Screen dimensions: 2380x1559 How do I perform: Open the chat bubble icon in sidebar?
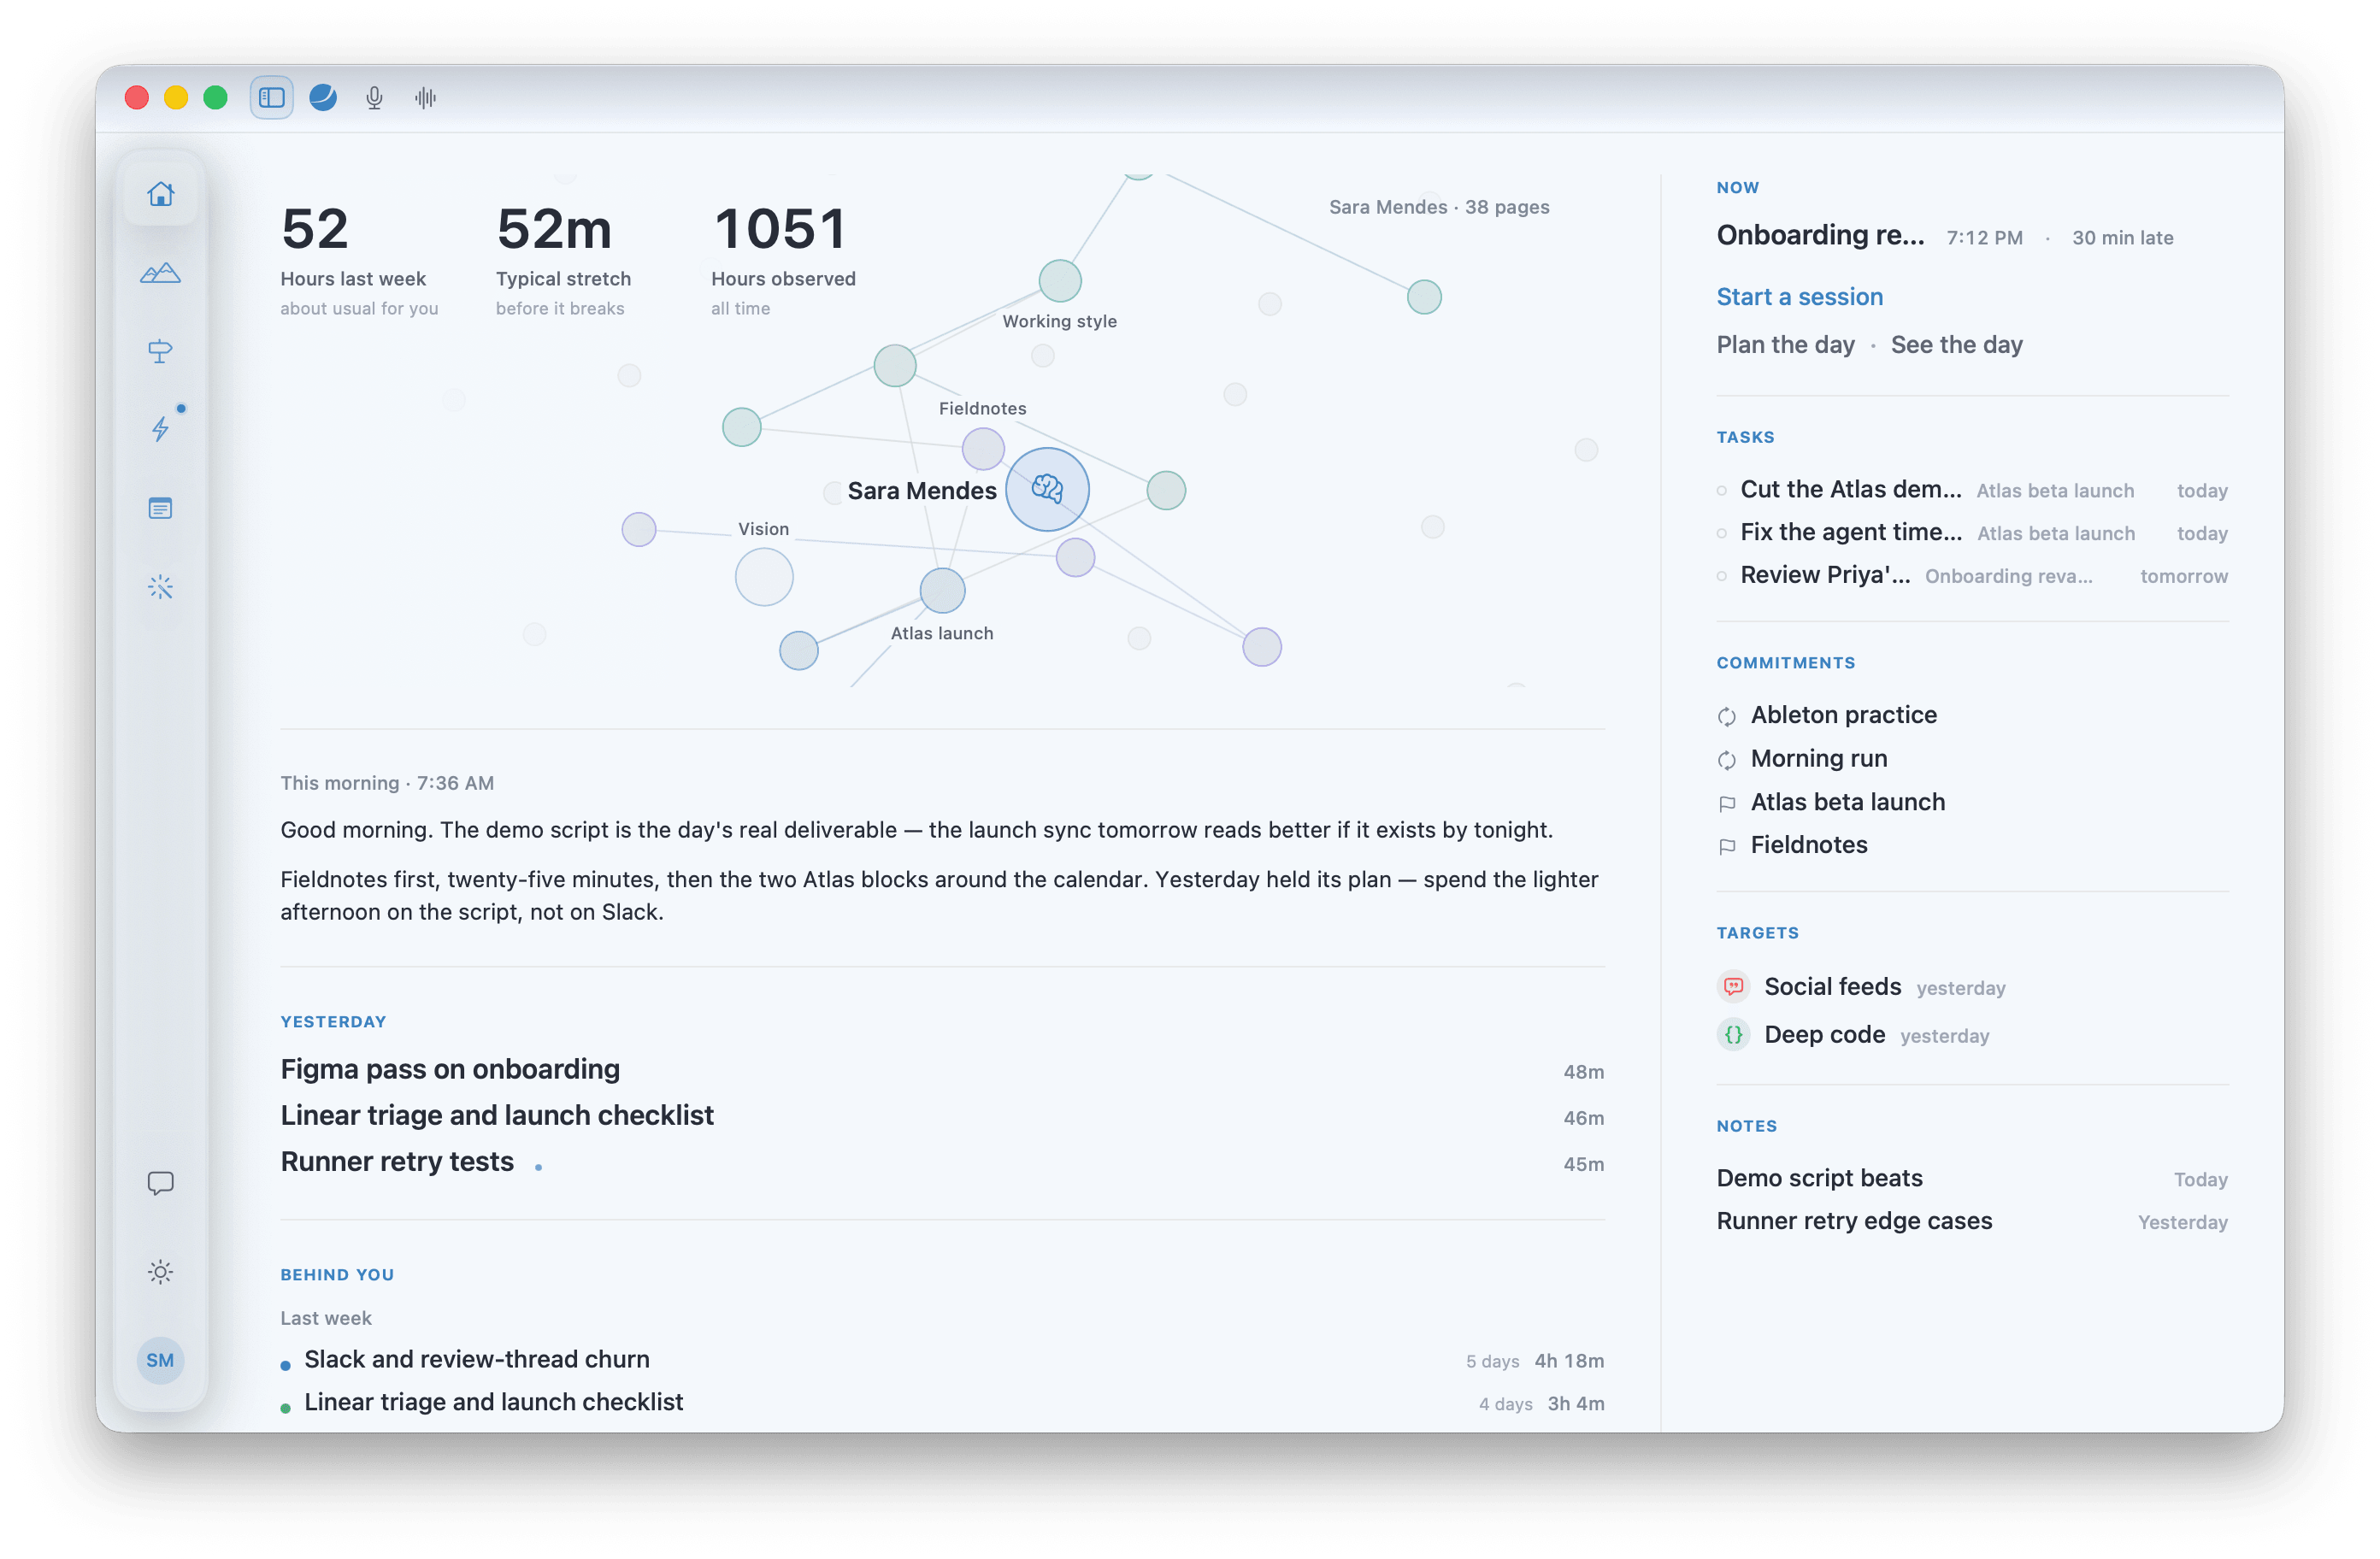(x=160, y=1183)
